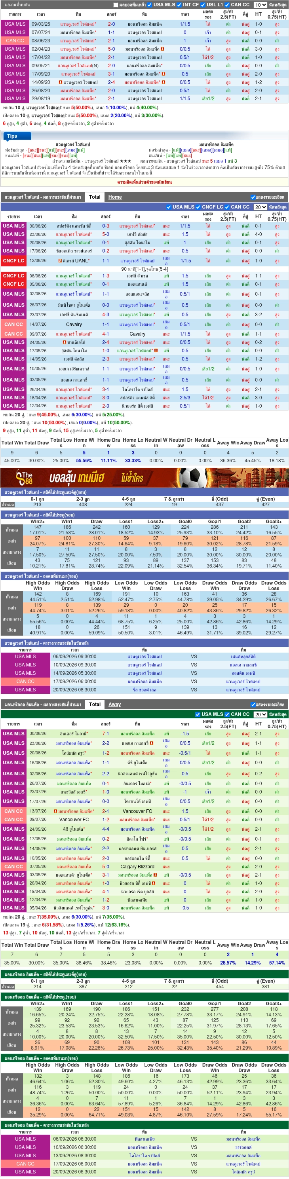This screenshot has height=1179, width=289.
Task: Click red card icon on 17/09/20 row
Action: click(x=164, y=74)
